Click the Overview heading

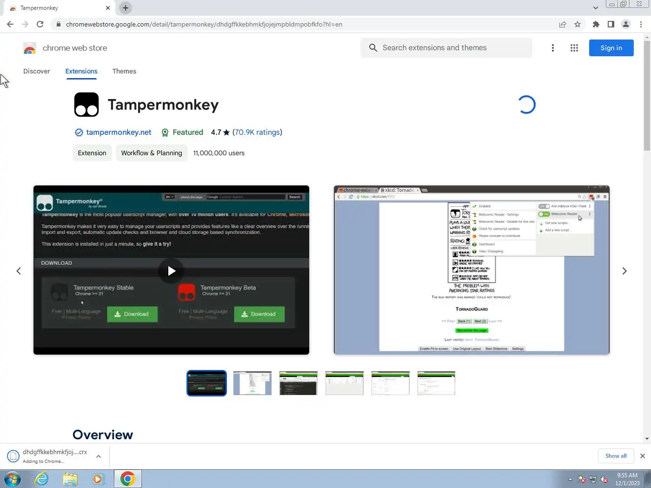(x=103, y=435)
